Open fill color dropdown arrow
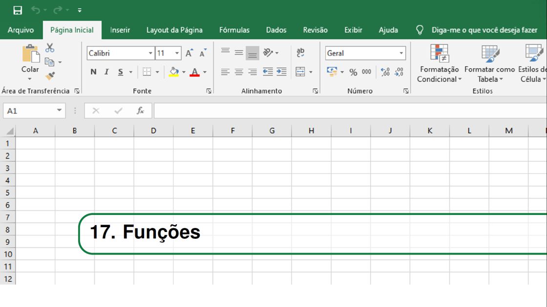 click(184, 72)
